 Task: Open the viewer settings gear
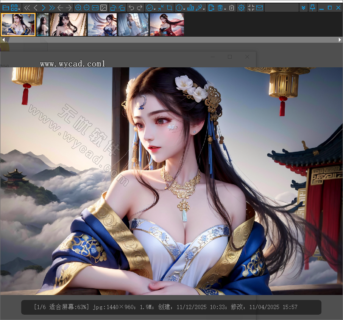click(241, 8)
